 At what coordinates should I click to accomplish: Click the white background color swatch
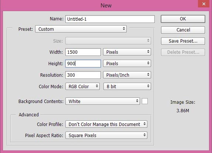pos(145,101)
